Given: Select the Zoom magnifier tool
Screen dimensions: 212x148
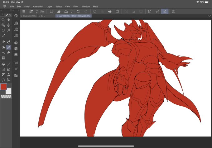Looking at the screenshot, I should pos(3,20).
